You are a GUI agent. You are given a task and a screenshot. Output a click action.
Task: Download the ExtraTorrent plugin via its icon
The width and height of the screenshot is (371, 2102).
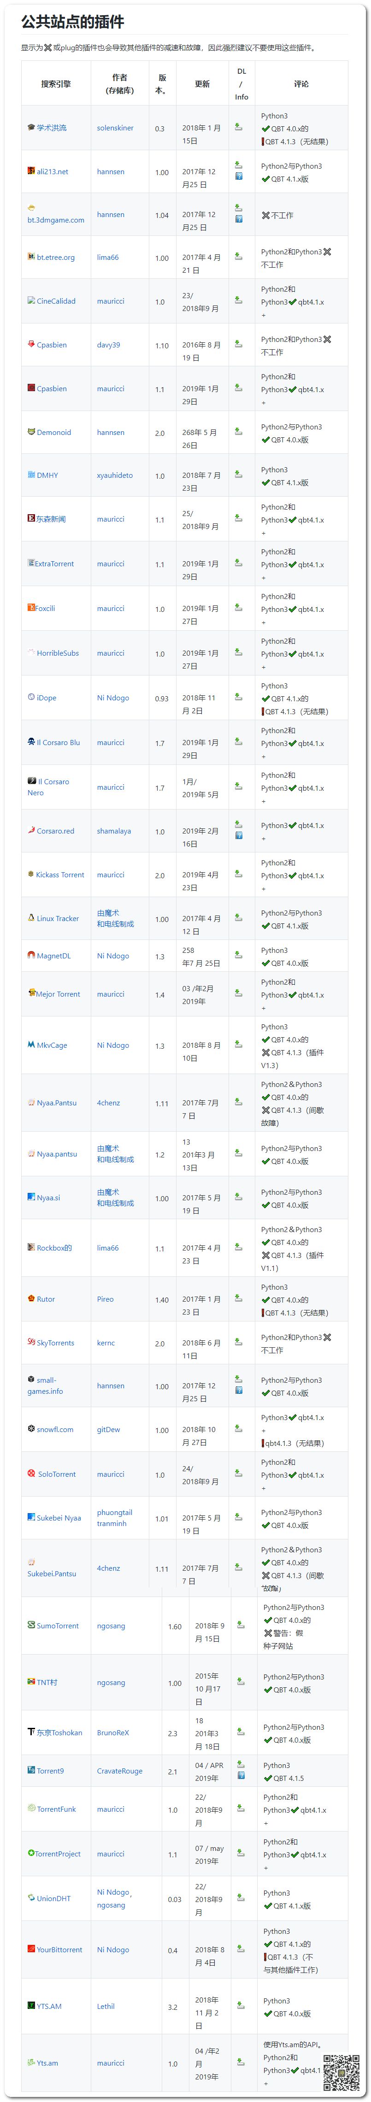pyautogui.click(x=238, y=562)
